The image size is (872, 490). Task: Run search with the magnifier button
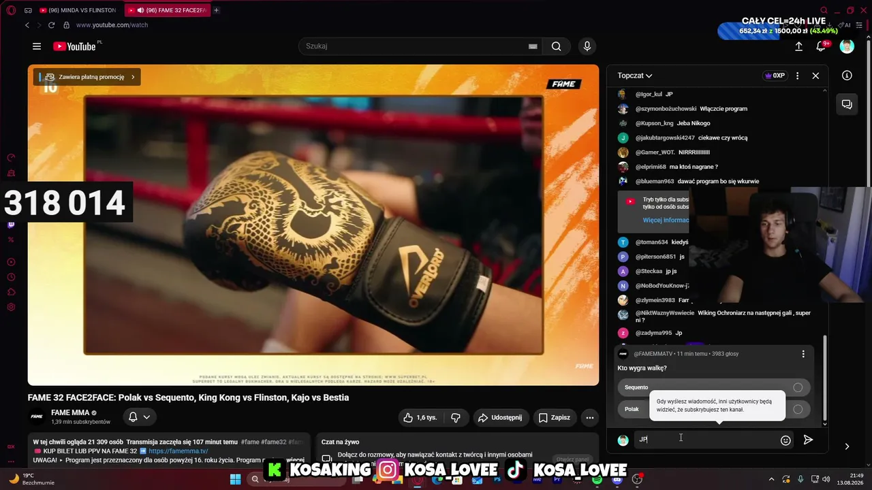coord(557,46)
